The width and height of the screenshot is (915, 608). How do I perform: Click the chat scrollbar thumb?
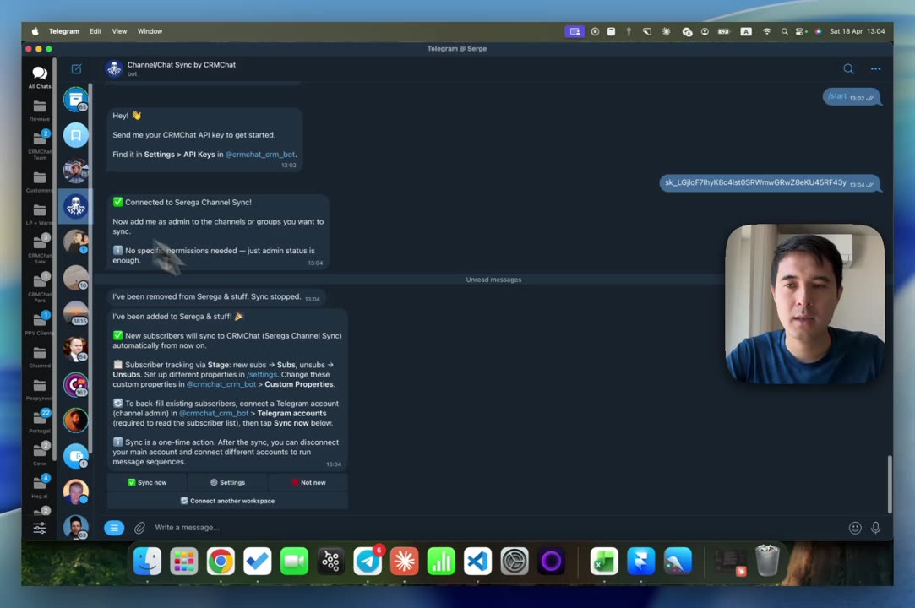coord(890,485)
